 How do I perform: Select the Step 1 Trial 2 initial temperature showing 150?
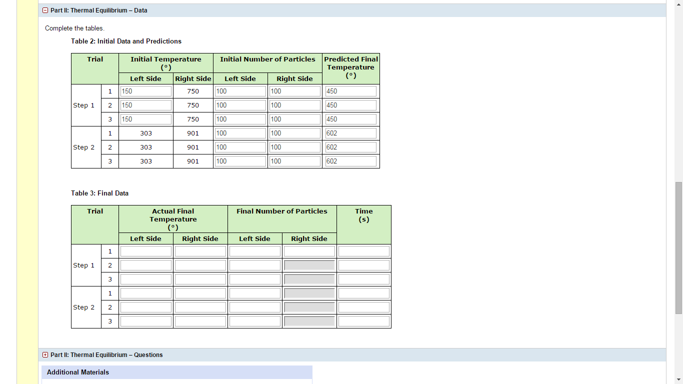(145, 105)
